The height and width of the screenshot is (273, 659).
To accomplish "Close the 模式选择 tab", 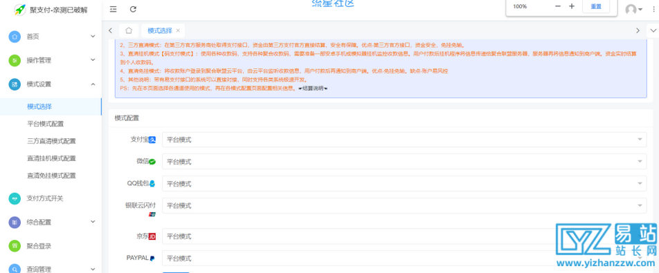I will coord(178,30).
